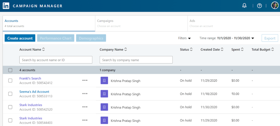280x126 pixels.
Task: Focus the search by account name field
Action: pyautogui.click(x=56, y=60)
